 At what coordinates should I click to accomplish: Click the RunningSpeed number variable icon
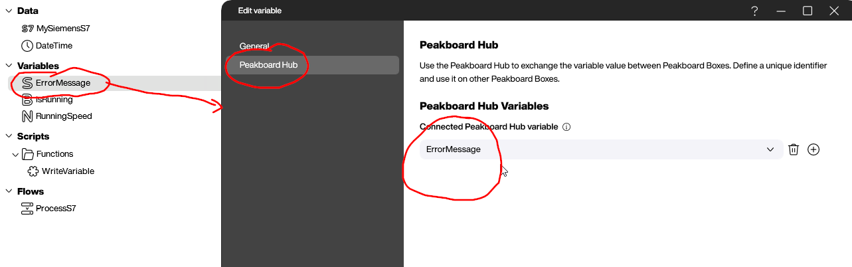click(x=27, y=116)
